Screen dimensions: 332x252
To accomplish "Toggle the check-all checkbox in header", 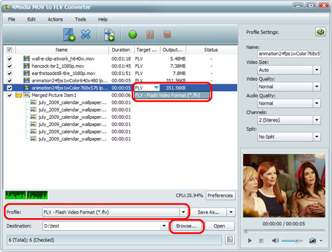I will pos(9,50).
